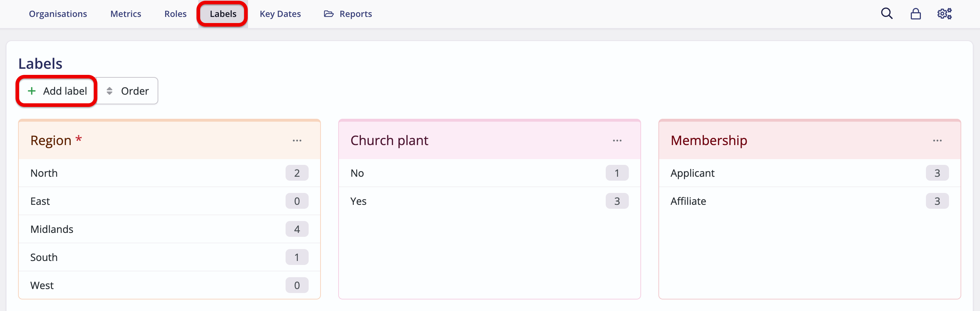Screen dimensions: 980x311
Task: Open the Membership options menu
Action: coord(937,140)
